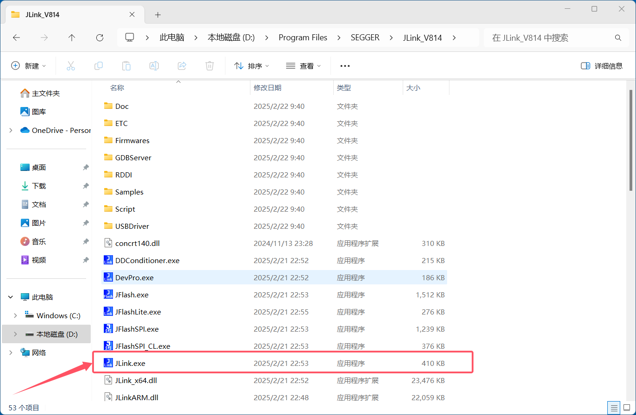Select the JFlashLite.exe file
636x415 pixels.
(274, 312)
